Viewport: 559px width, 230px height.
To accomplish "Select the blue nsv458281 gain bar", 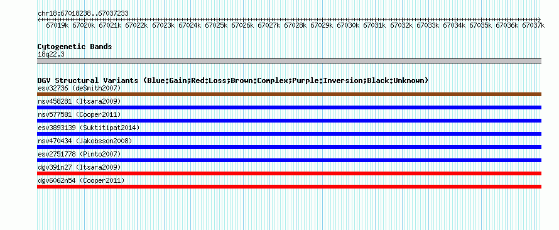I will [289, 107].
